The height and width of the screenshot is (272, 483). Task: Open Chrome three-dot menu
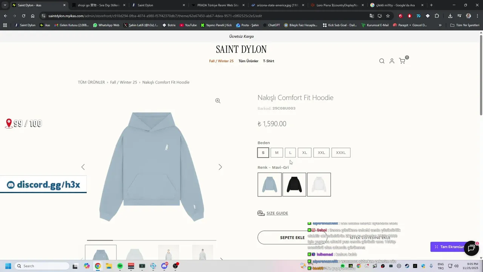477,16
